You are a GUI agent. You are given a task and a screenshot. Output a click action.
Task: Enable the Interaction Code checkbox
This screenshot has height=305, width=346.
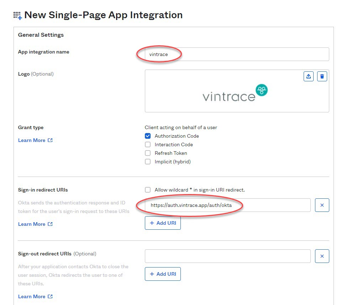148,144
